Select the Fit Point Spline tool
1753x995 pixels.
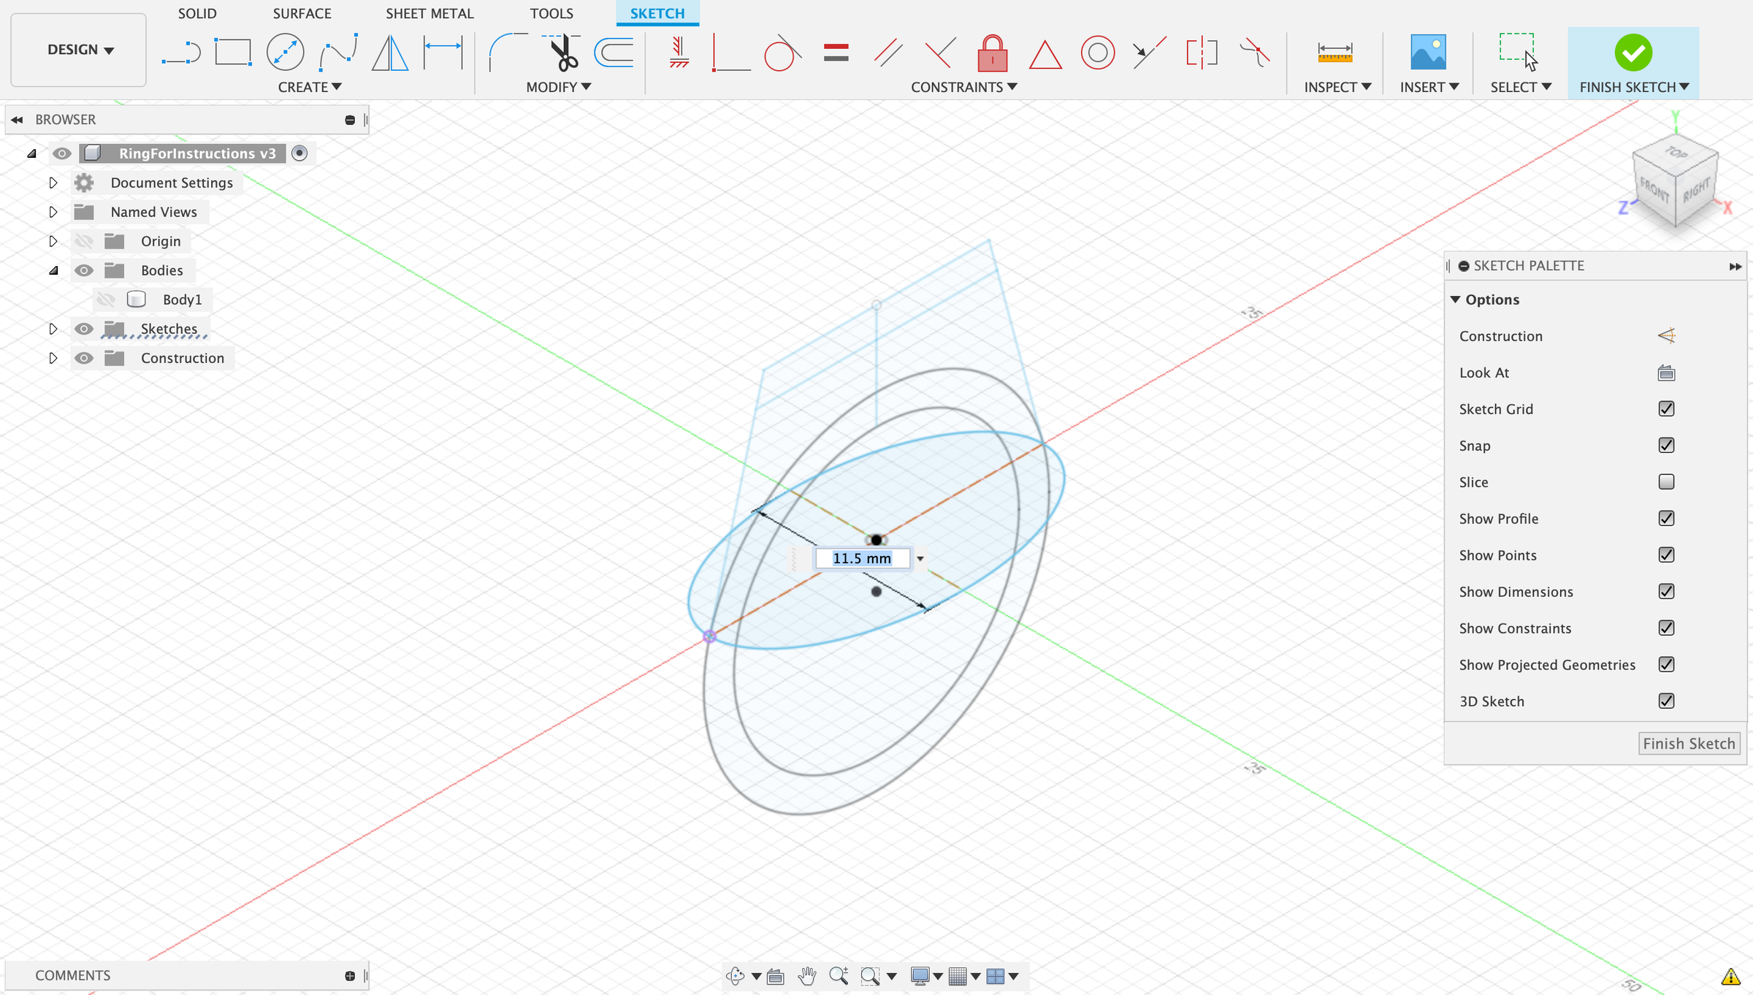(x=338, y=52)
